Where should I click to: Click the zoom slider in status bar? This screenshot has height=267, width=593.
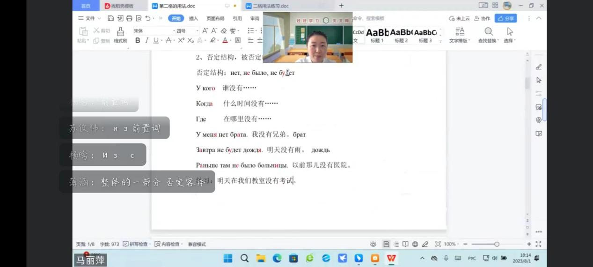click(497, 244)
